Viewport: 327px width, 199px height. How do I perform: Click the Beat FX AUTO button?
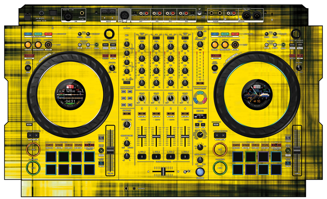197,127
